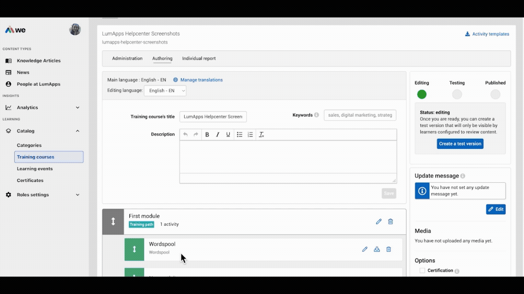
Task: Click the News icon in sidebar
Action: [8, 72]
